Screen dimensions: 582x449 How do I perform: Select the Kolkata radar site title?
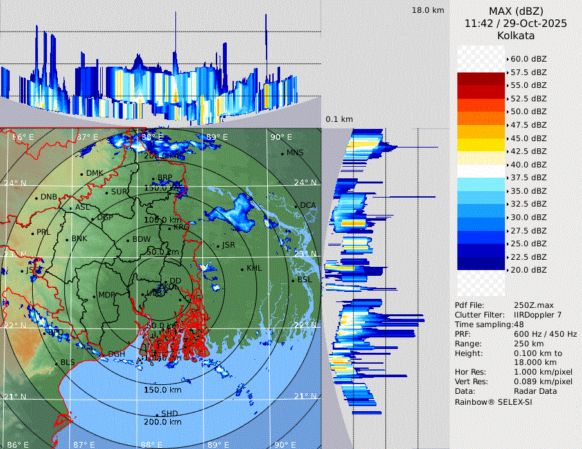[x=516, y=36]
